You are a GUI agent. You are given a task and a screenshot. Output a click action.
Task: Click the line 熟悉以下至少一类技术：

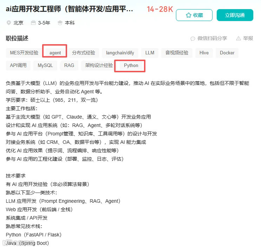pyautogui.click(x=32, y=193)
